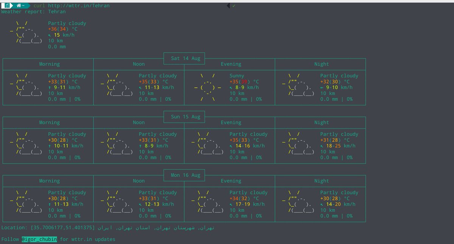This screenshot has height=244, width=454.
Task: Click the Saturday Night wind 9-10 km/h
Action: pyautogui.click(x=336, y=87)
